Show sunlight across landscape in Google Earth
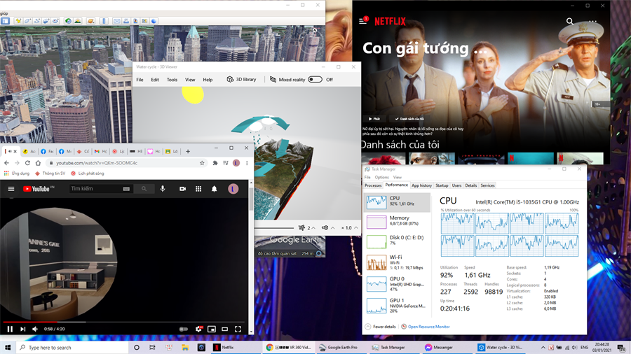Screen dimensions: 631x354 78,21
